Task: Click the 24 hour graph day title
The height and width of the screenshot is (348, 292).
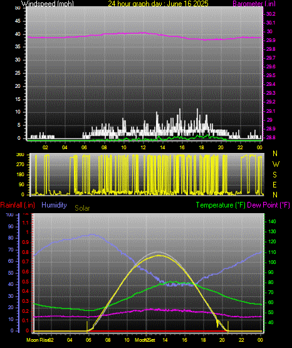Action: pos(158,3)
